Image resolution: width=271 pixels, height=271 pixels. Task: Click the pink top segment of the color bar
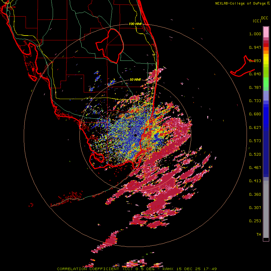coord(266,32)
